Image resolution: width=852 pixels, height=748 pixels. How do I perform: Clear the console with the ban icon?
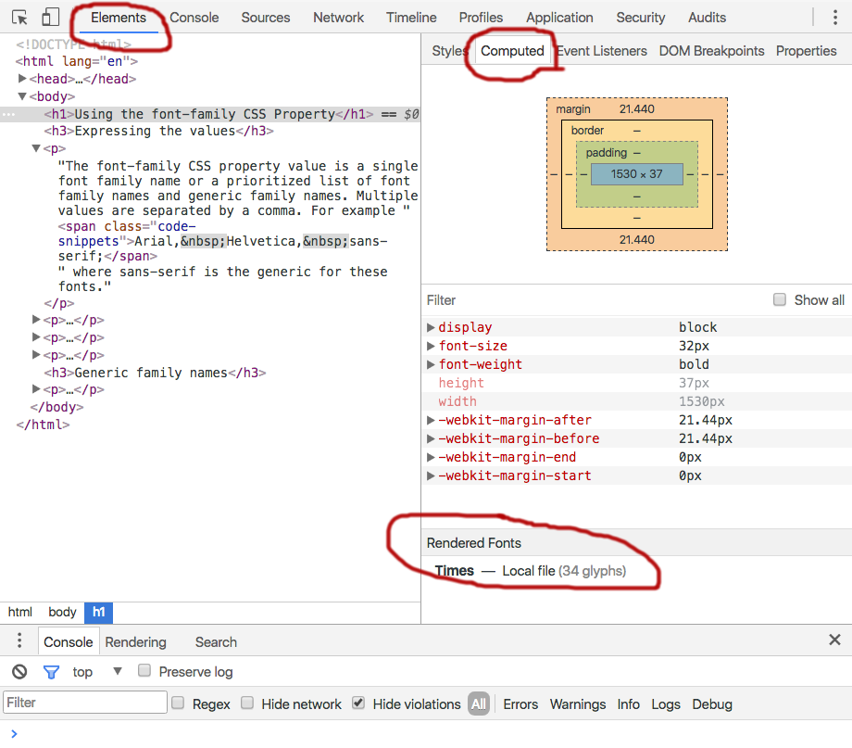click(x=19, y=672)
